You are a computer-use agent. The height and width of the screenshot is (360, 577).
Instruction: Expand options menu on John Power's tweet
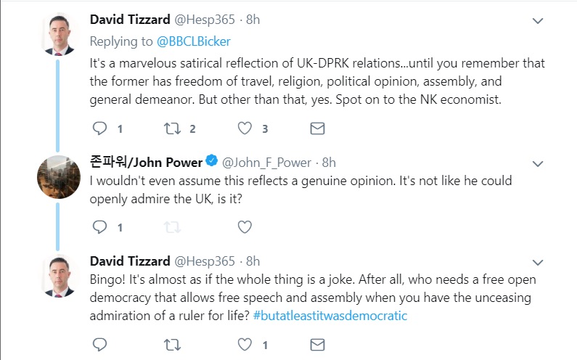(x=538, y=163)
